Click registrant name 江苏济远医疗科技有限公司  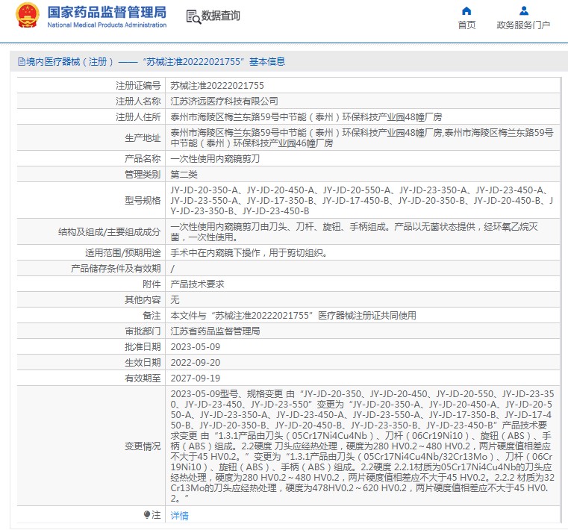tap(224, 101)
